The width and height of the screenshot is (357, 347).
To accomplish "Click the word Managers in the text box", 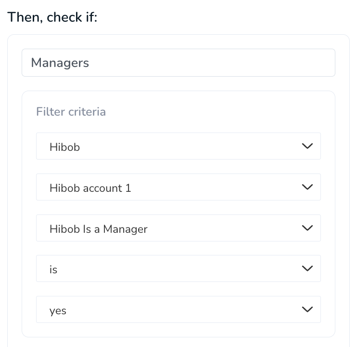I will (60, 63).
